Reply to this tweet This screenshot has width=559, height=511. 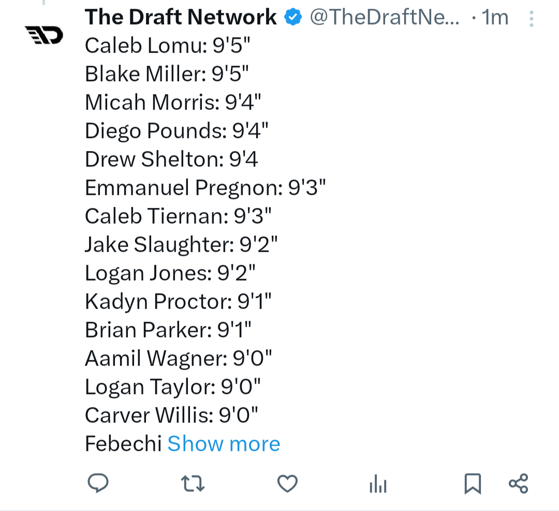tap(98, 483)
